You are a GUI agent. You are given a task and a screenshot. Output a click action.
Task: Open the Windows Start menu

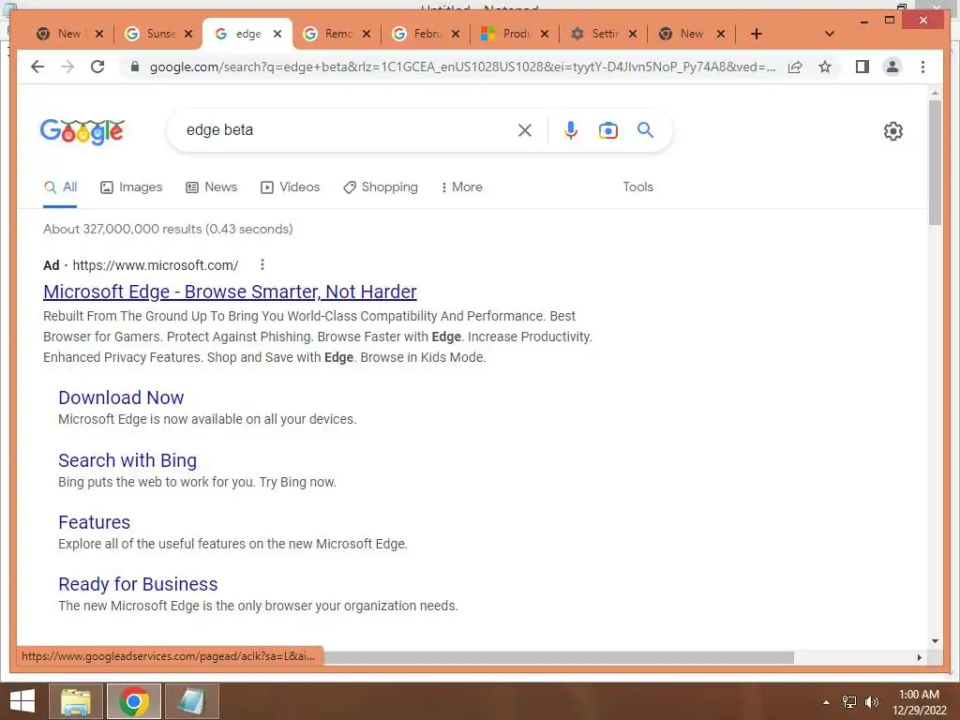22,701
